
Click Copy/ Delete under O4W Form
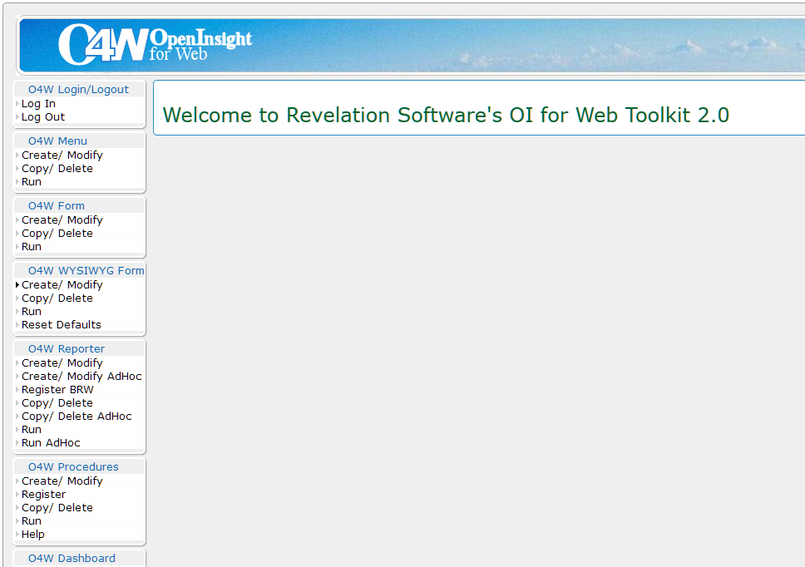point(57,233)
